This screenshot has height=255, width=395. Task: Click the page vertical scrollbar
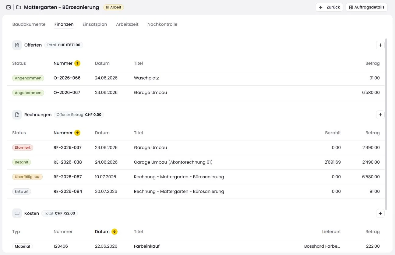386,124
